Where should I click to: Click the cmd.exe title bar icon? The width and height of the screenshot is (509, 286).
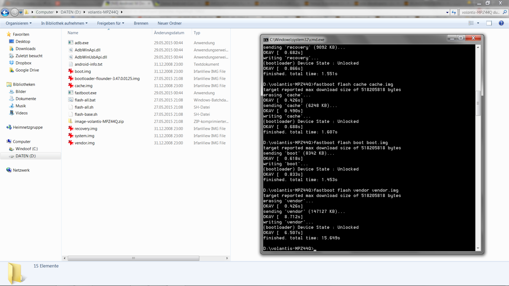click(x=266, y=40)
